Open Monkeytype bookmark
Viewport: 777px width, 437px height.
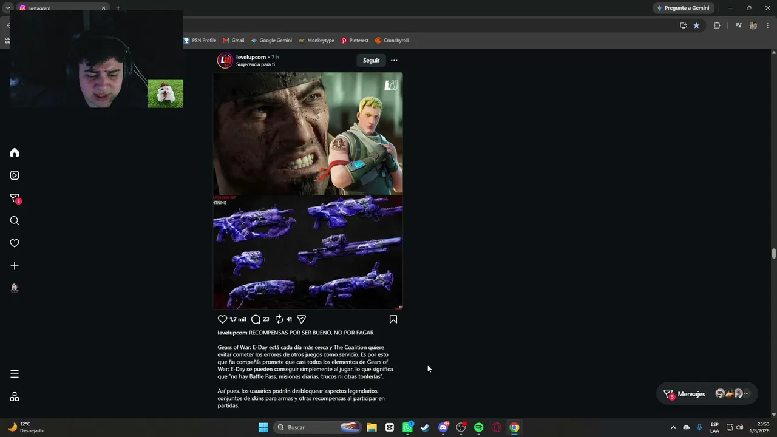(x=316, y=41)
